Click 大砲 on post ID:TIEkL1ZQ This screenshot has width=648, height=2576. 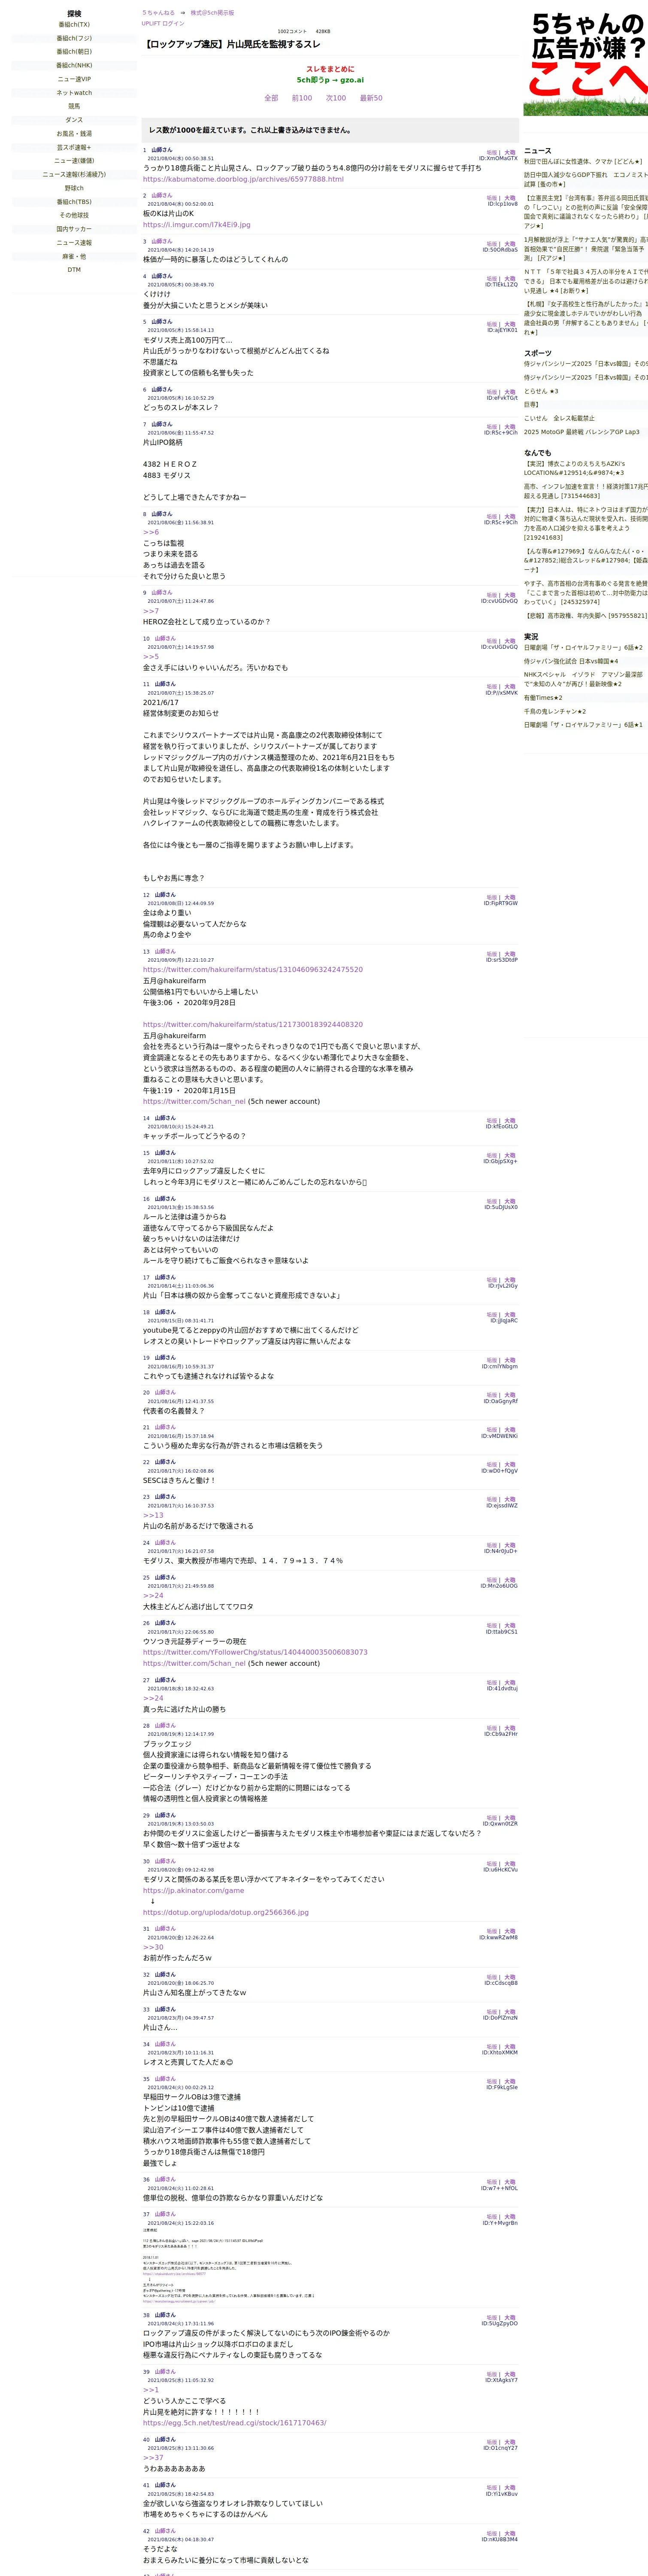510,279
